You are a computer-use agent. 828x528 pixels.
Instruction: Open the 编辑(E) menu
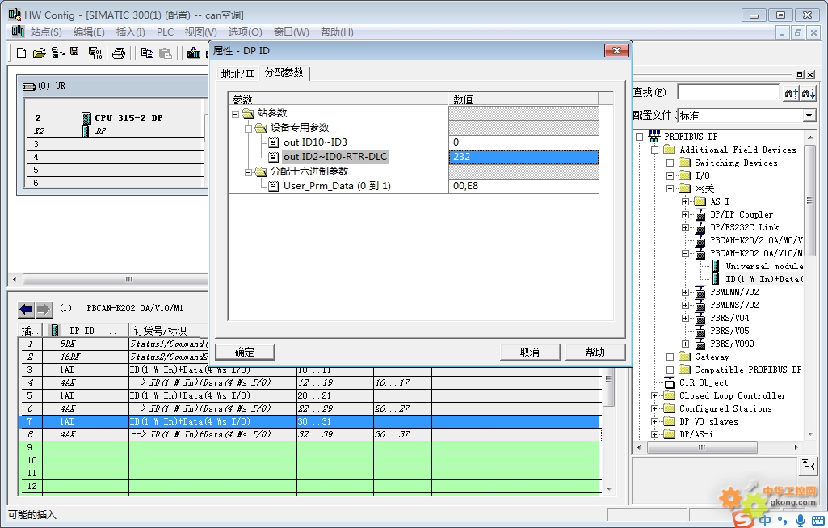click(89, 32)
